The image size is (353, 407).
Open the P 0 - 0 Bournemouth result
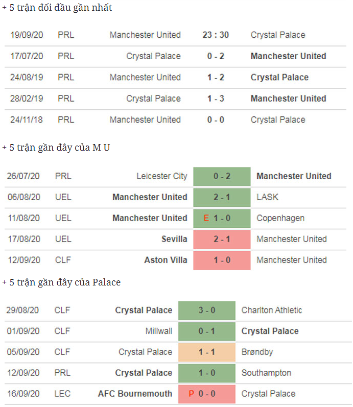coord(206,394)
